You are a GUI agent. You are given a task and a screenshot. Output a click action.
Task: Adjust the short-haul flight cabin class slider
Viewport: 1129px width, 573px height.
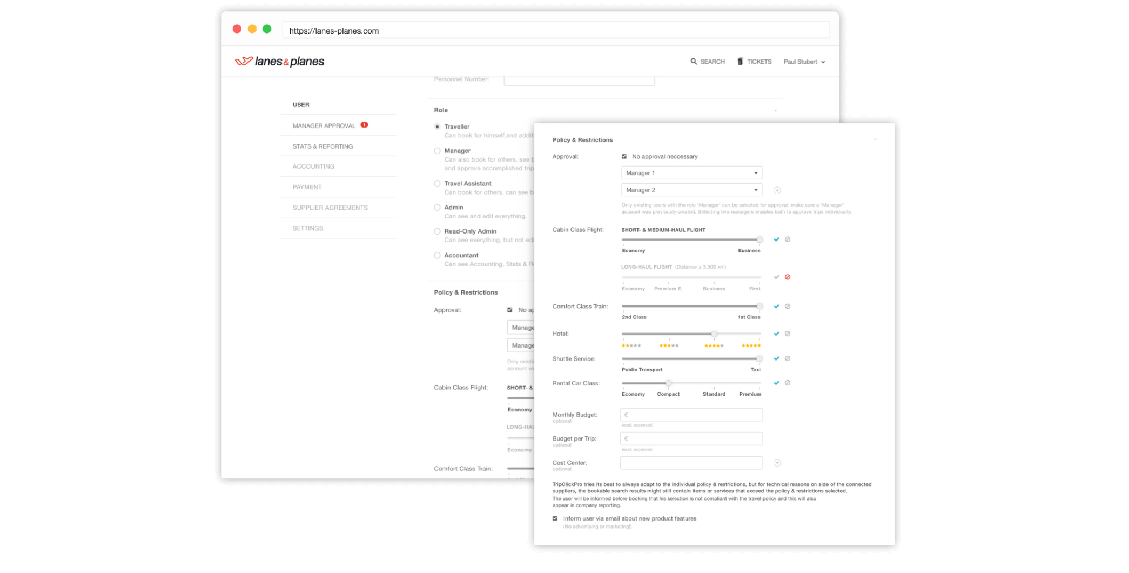click(x=760, y=239)
